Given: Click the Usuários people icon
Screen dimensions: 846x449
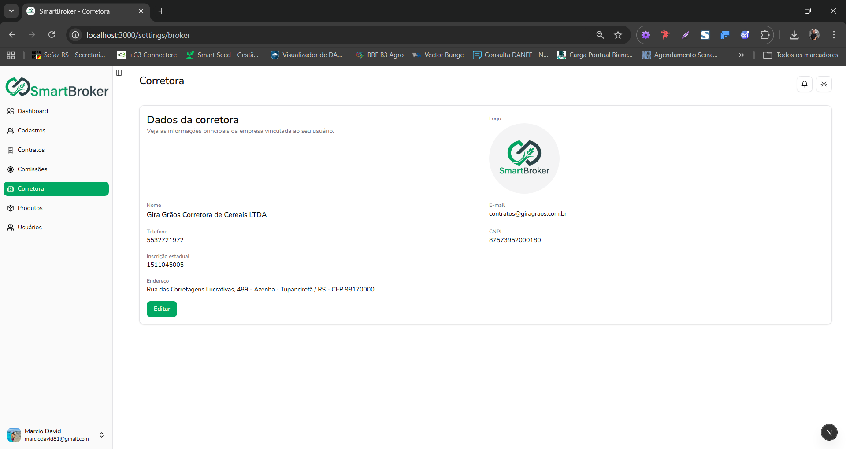Looking at the screenshot, I should pyautogui.click(x=11, y=228).
